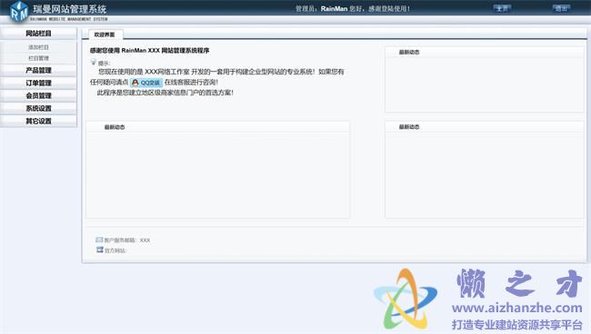The height and width of the screenshot is (334, 591).
Task: Expand the 系统设置 sidebar section
Action: point(38,108)
